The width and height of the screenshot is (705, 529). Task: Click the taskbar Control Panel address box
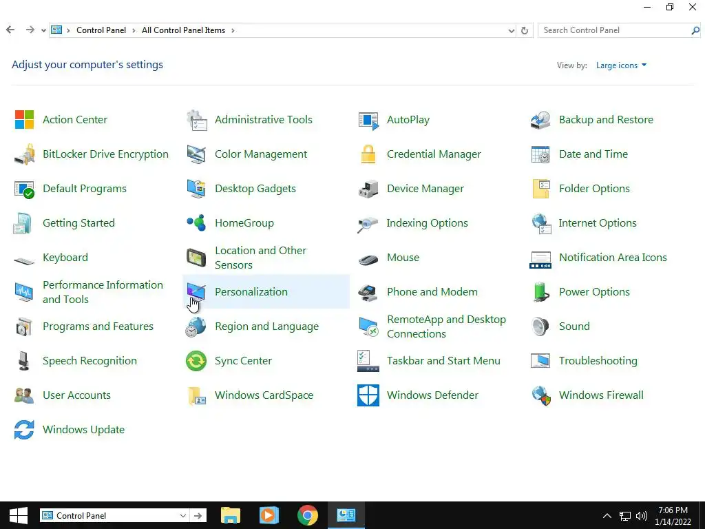click(x=114, y=516)
